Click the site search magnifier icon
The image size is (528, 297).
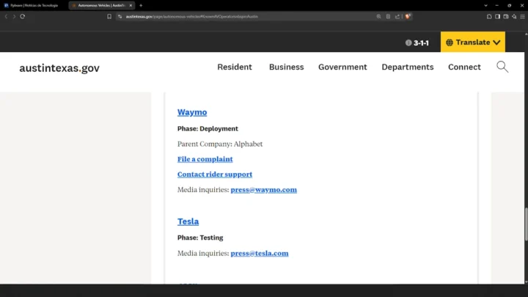pyautogui.click(x=502, y=67)
